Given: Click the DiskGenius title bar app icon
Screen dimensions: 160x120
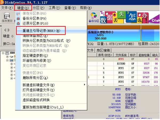Looking at the screenshot, I should 2,2.
